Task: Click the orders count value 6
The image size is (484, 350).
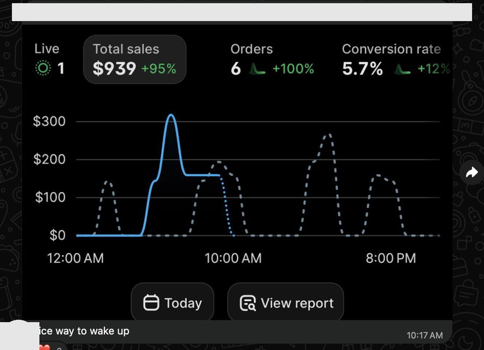Action: (236, 68)
